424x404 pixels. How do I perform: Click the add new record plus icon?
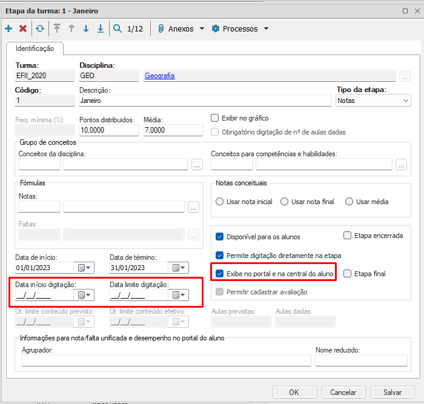8,28
